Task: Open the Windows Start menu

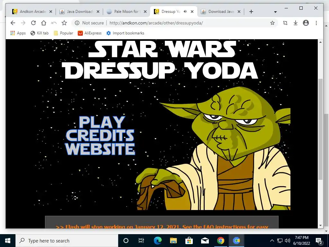Action: pos(8,241)
